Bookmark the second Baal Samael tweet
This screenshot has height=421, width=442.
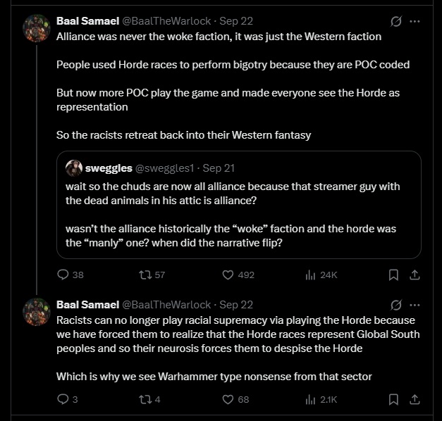(393, 399)
